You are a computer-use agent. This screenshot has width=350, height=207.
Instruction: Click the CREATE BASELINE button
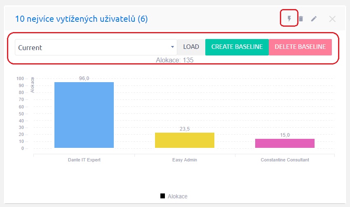[x=237, y=47]
